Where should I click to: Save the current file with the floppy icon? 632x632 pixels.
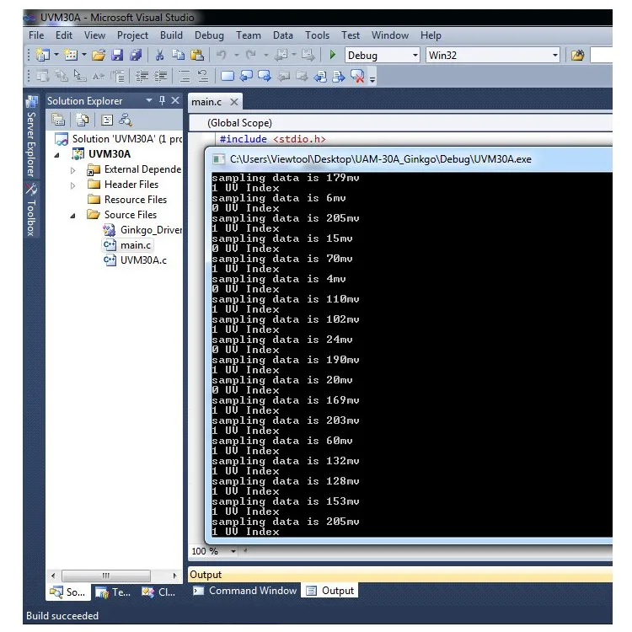117,55
